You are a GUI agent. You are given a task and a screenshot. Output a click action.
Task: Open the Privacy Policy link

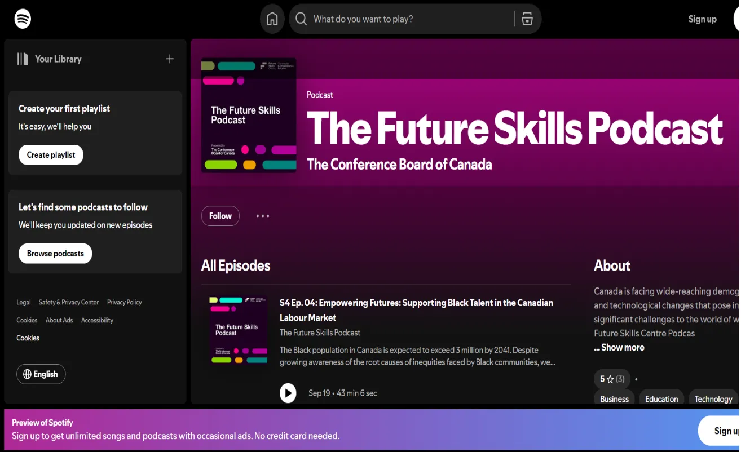tap(125, 303)
